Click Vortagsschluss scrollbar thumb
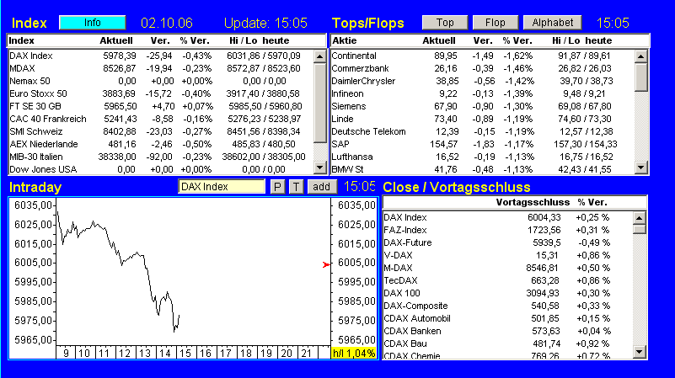The width and height of the screenshot is (675, 378). (640, 229)
